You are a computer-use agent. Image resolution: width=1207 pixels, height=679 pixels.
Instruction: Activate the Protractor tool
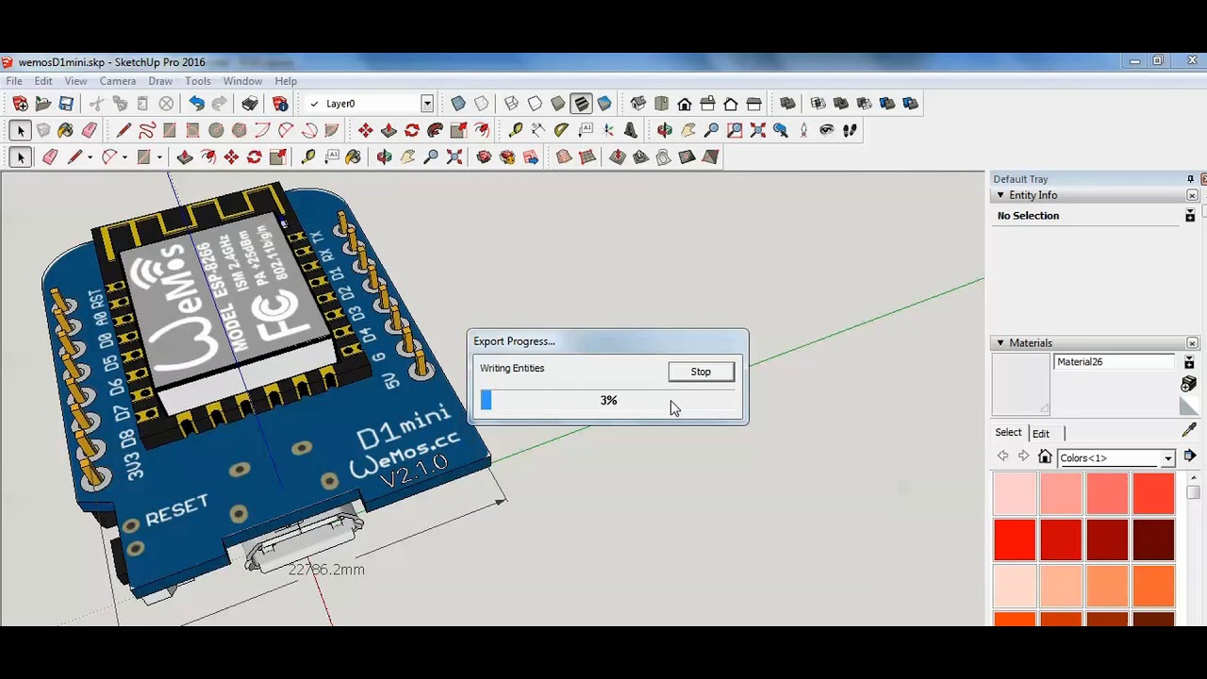point(561,130)
